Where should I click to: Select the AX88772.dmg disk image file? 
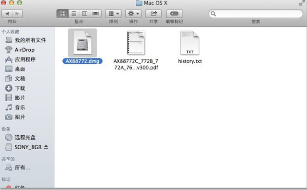pos(83,43)
